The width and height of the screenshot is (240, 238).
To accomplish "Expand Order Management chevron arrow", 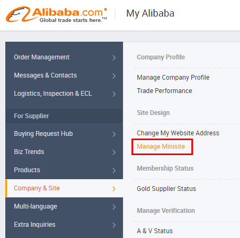I will pos(114,58).
